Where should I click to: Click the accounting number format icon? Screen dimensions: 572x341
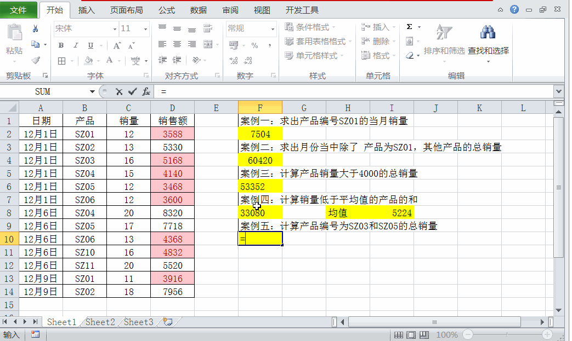pos(234,45)
